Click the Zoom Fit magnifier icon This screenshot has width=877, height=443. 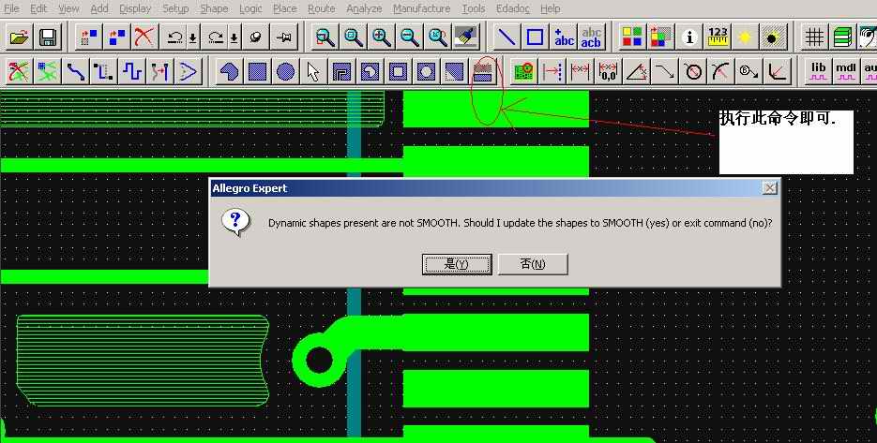(x=354, y=37)
